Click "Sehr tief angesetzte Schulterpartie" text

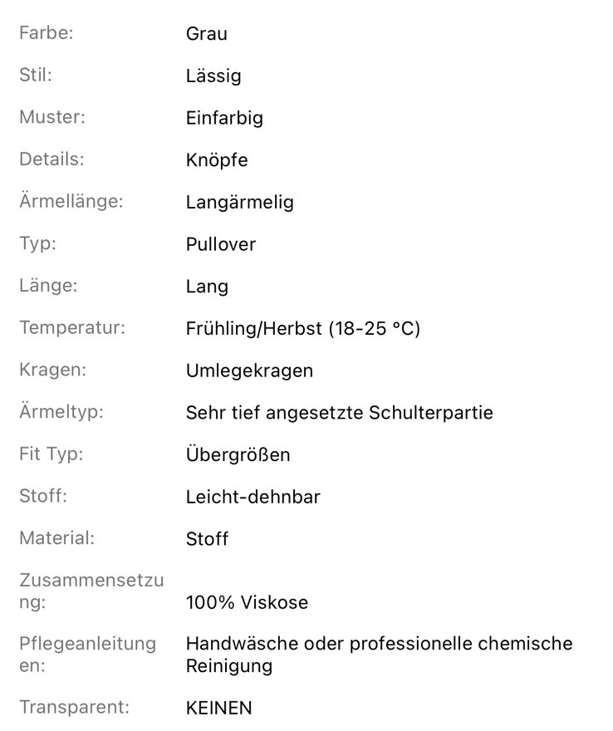[x=339, y=413]
